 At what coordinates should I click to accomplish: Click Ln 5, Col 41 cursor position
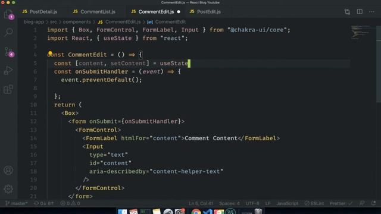201,203
